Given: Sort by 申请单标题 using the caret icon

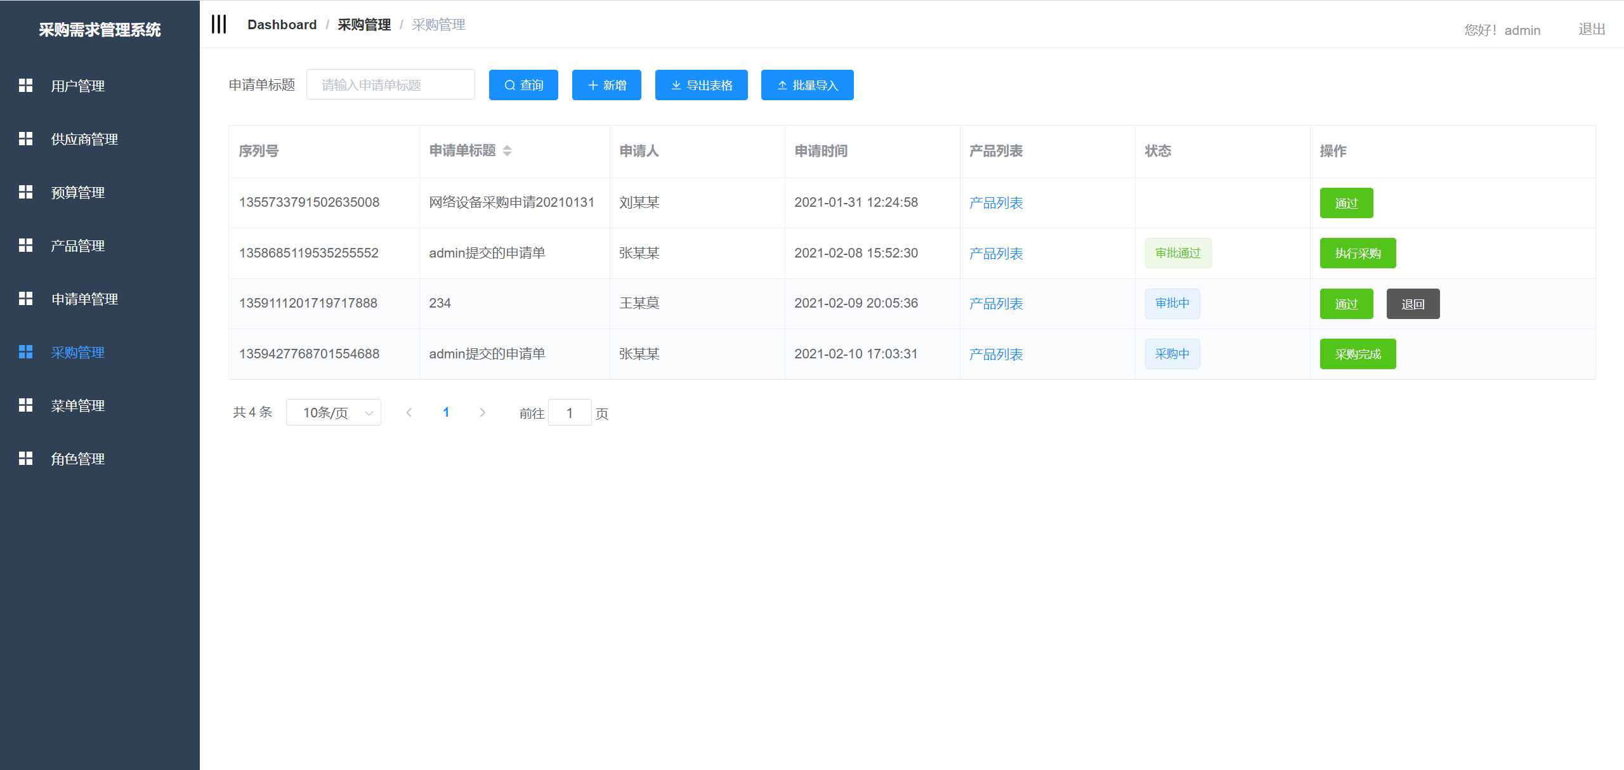Looking at the screenshot, I should coord(507,150).
